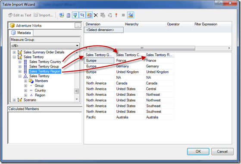Expand the Sales Territory Country attribute
Image resolution: width=241 pixels, height=164 pixels.
click(20, 62)
